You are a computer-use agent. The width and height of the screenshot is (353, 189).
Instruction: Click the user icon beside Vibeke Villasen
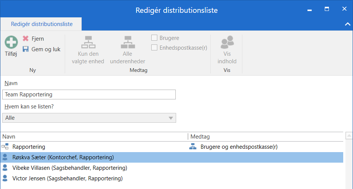pyautogui.click(x=5, y=168)
